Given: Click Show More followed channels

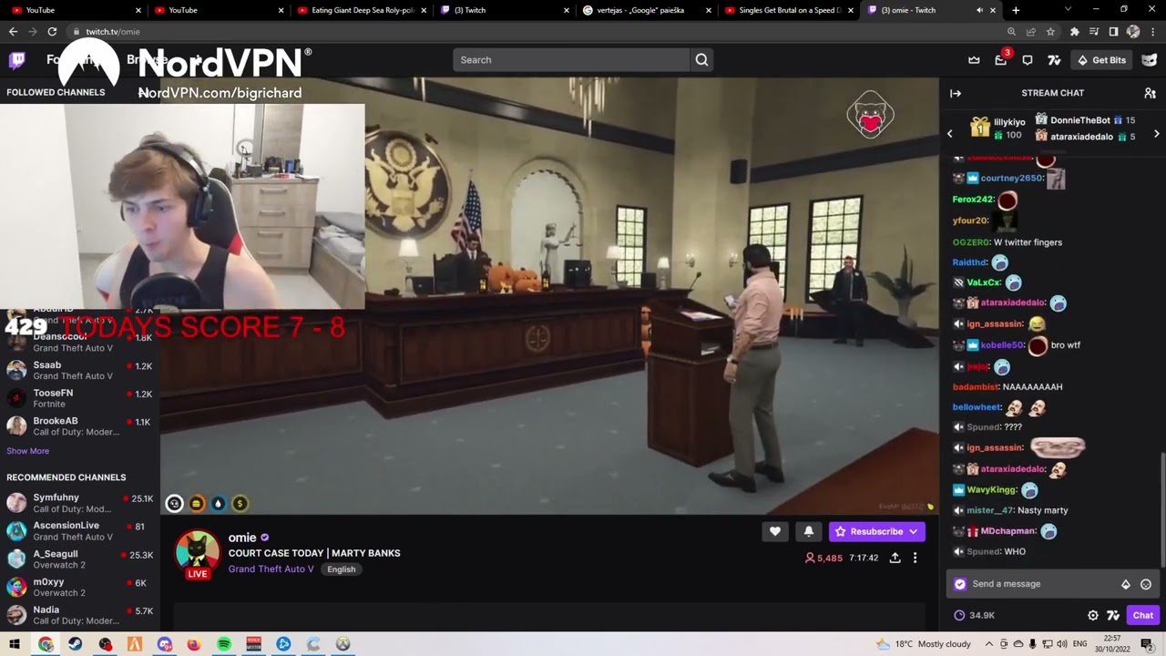Looking at the screenshot, I should click(x=28, y=451).
